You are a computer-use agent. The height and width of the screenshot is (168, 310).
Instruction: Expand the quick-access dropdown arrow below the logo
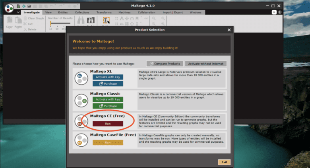pyautogui.click(x=18, y=12)
